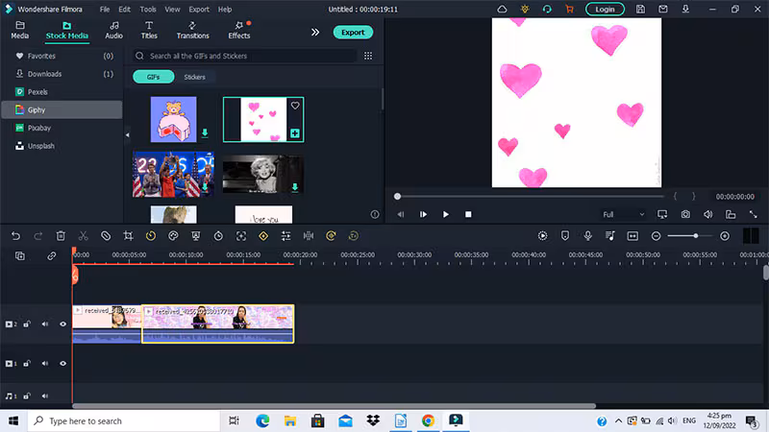The height and width of the screenshot is (432, 769).
Task: Open the color palette tool
Action: click(x=173, y=236)
